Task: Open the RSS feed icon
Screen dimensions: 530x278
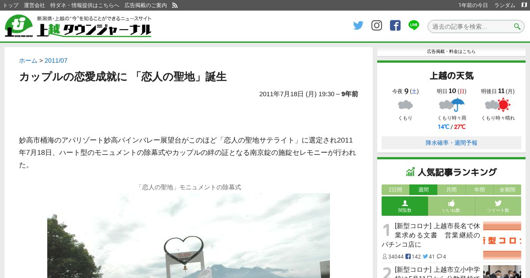Action: tap(175, 5)
